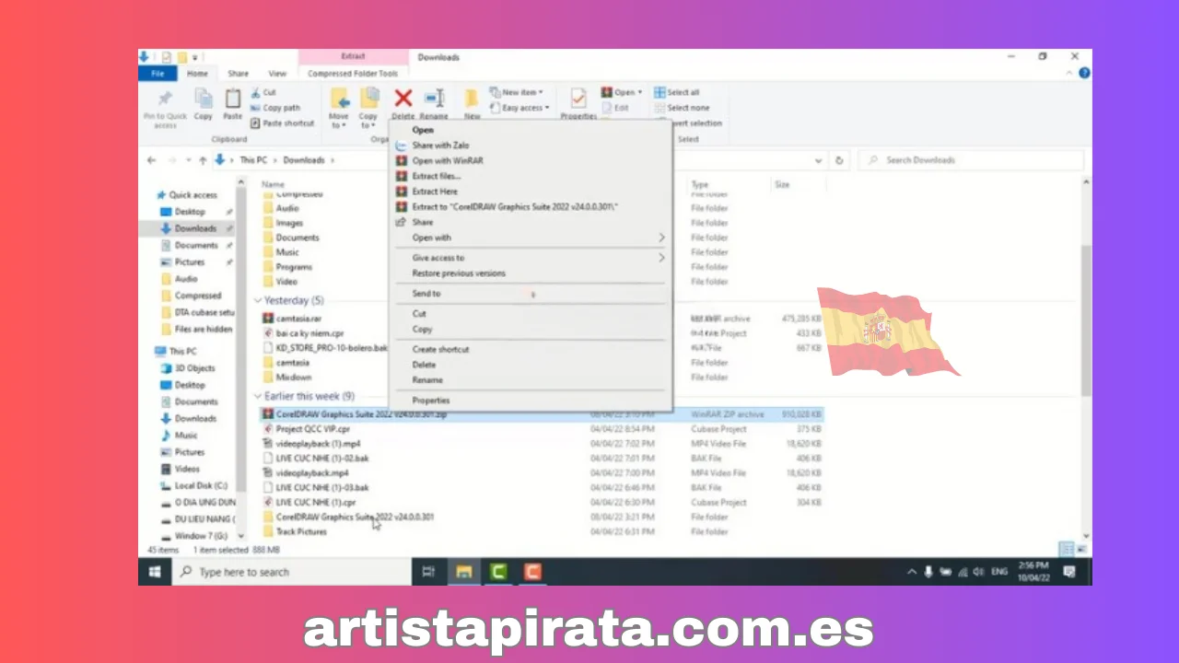
Task: Open the notification center icon
Action: tap(1070, 572)
